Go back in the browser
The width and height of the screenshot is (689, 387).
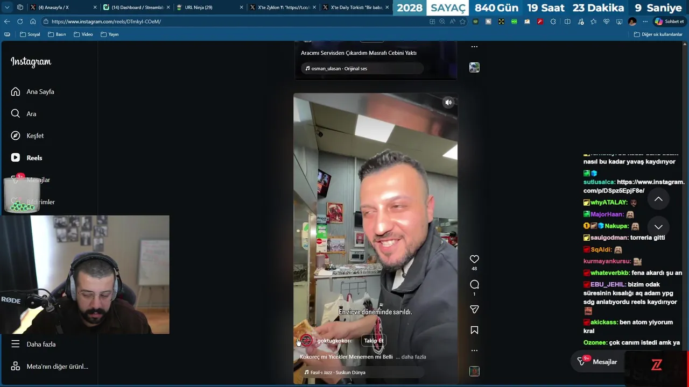pyautogui.click(x=7, y=21)
